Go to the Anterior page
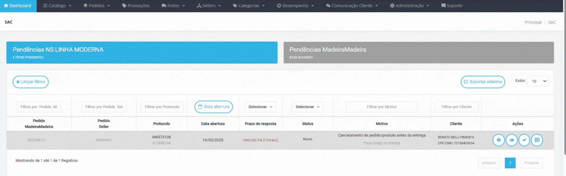The height and width of the screenshot is (176, 566). 489,163
